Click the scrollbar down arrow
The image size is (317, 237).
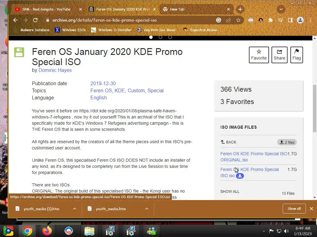[x=315, y=197]
